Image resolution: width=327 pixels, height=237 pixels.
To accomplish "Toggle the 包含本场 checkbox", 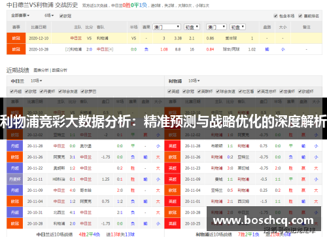I will pyautogui.click(x=275, y=16).
